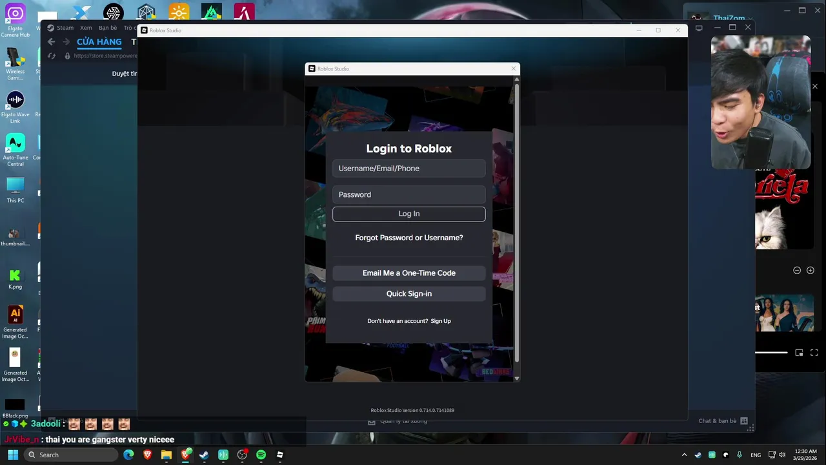The height and width of the screenshot is (465, 826).
Task: Follow the Sign Up link
Action: [x=441, y=321]
